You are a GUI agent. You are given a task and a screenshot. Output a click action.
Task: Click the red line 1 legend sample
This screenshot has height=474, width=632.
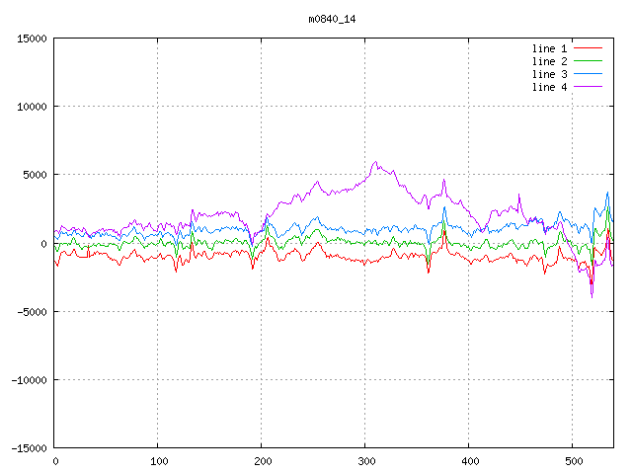pyautogui.click(x=589, y=48)
